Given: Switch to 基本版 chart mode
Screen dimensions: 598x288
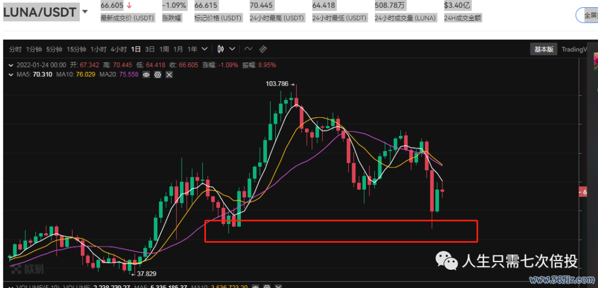Looking at the screenshot, I should point(543,49).
